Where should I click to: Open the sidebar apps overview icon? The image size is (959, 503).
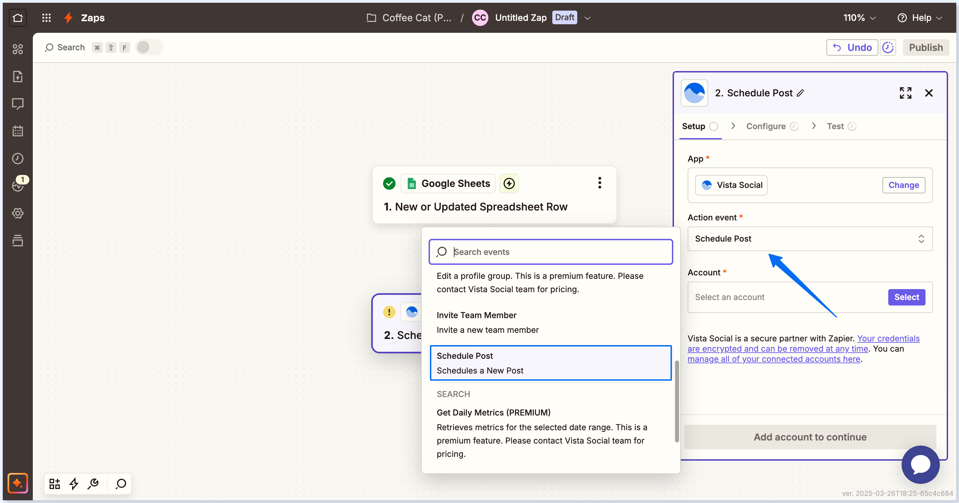coord(17,49)
